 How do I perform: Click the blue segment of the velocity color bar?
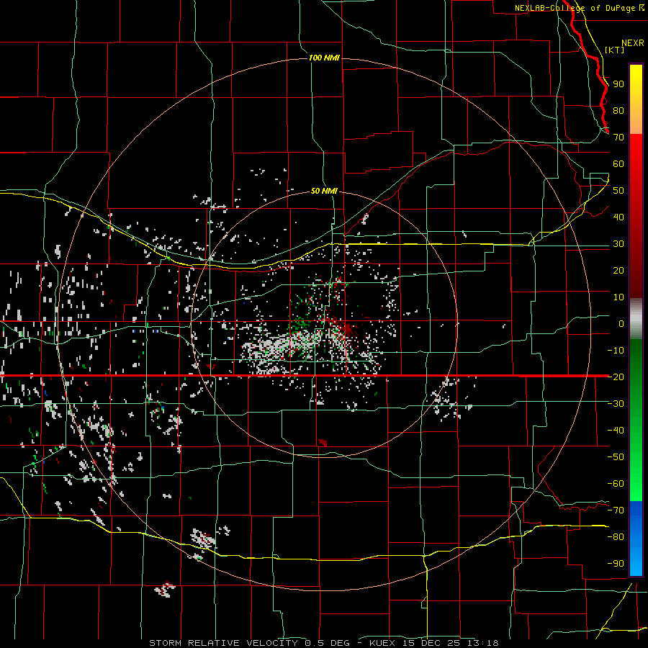(636, 538)
